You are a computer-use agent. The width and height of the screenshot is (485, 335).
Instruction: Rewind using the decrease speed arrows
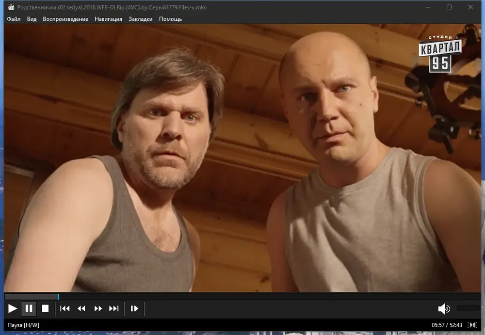(81, 308)
